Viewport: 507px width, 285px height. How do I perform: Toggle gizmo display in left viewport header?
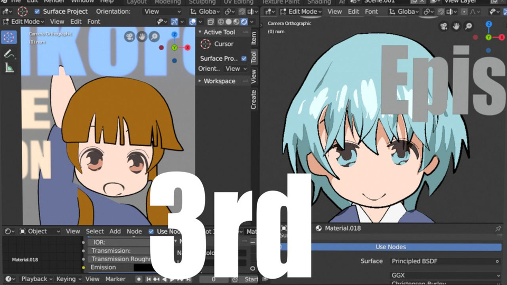pos(174,22)
